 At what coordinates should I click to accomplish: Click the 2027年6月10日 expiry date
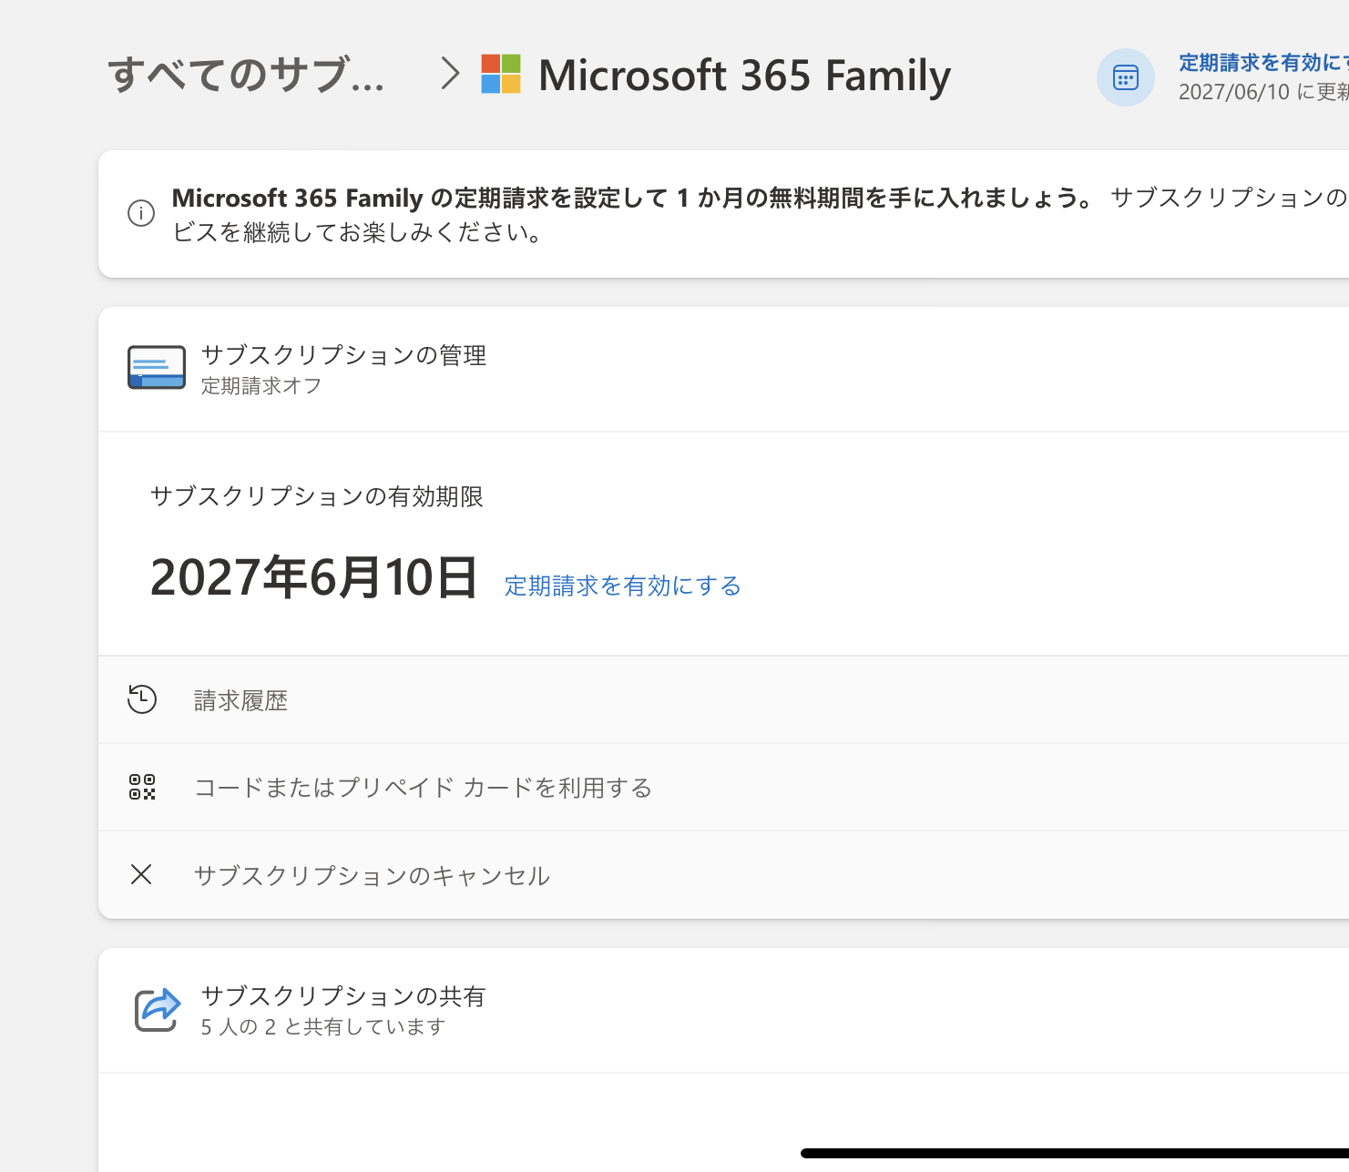(313, 577)
